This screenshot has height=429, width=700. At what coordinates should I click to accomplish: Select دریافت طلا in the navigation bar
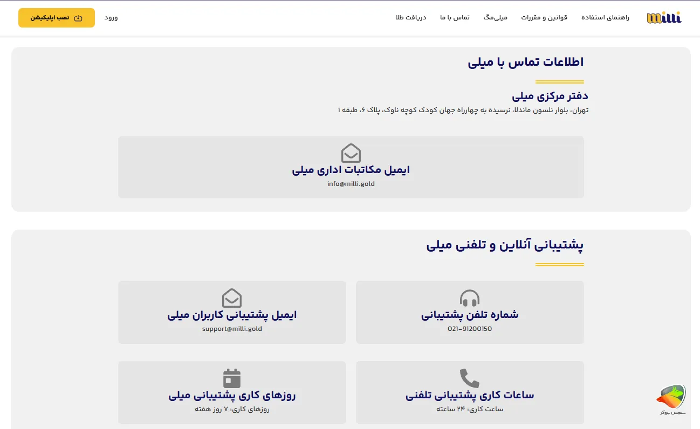coord(411,17)
